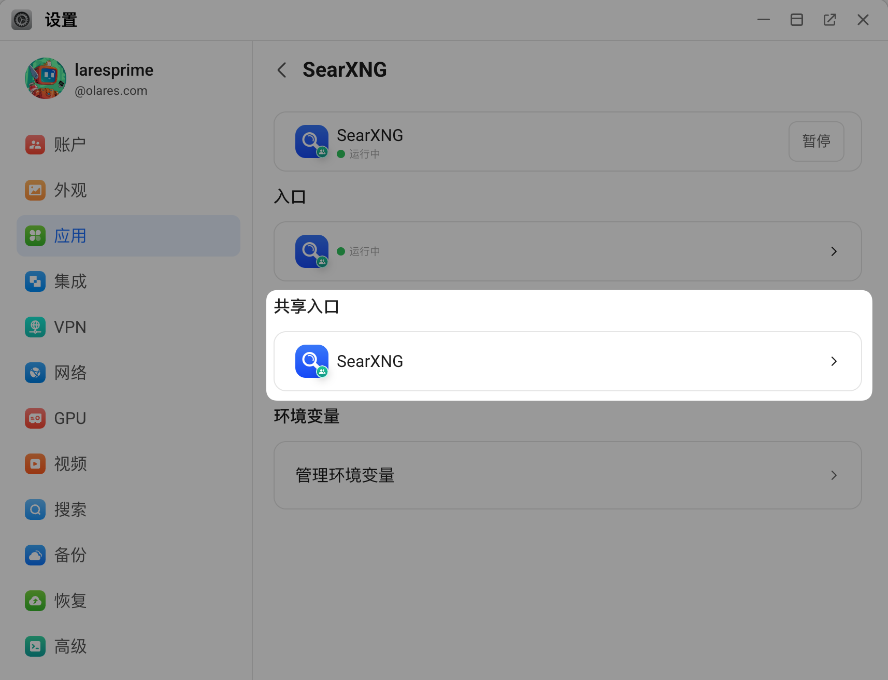Click the SearXNG name in the top card
The image size is (888, 680).
(x=370, y=135)
